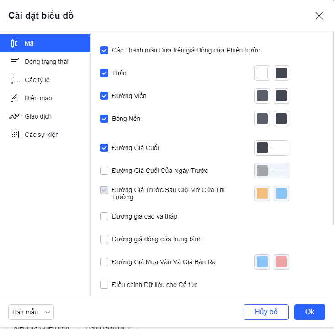Enable Đường giá cao và thấp
The height and width of the screenshot is (329, 334).
click(x=104, y=216)
